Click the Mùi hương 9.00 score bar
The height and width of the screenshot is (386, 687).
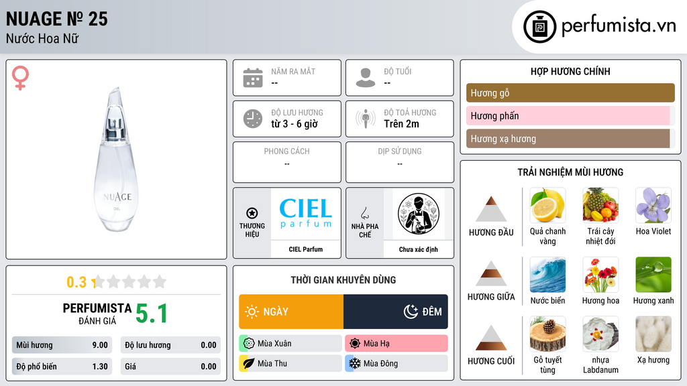coord(62,345)
